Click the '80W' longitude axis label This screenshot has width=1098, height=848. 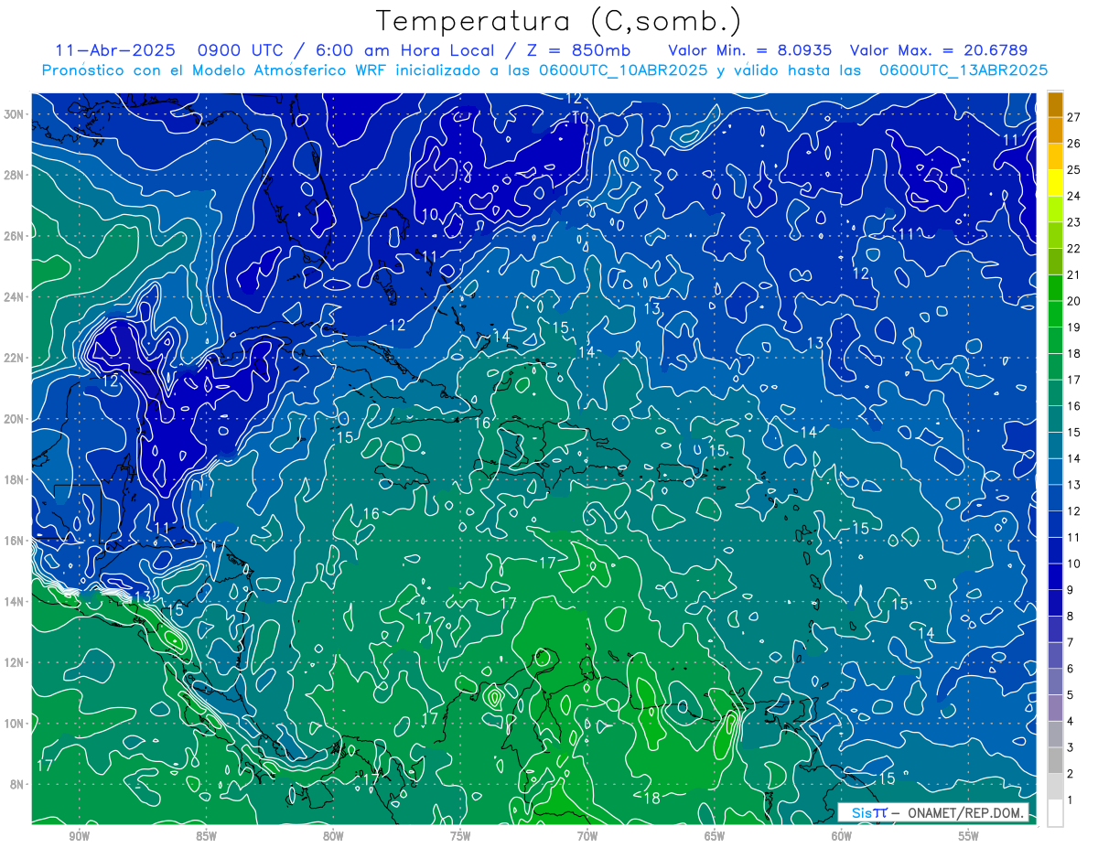pyautogui.click(x=333, y=836)
